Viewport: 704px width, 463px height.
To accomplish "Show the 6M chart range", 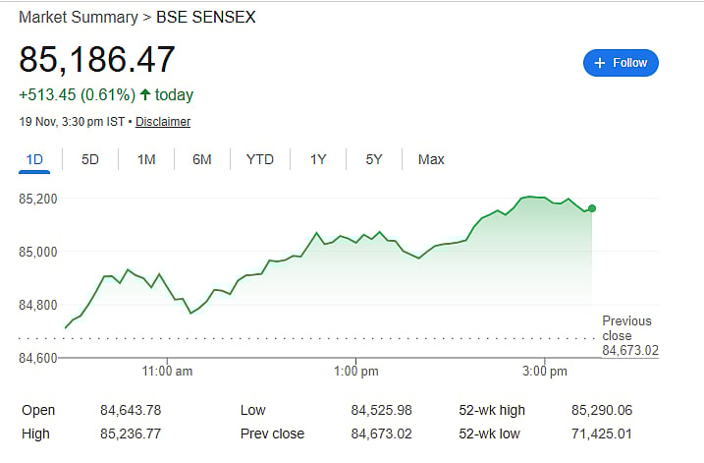I will coord(202,159).
